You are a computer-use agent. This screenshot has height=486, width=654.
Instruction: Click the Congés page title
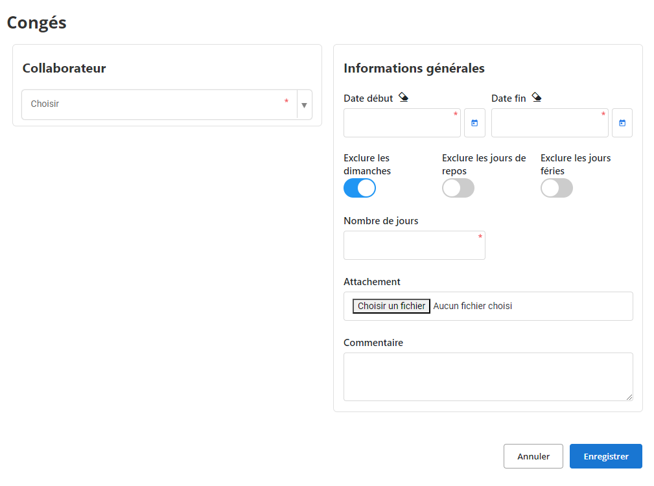[37, 23]
